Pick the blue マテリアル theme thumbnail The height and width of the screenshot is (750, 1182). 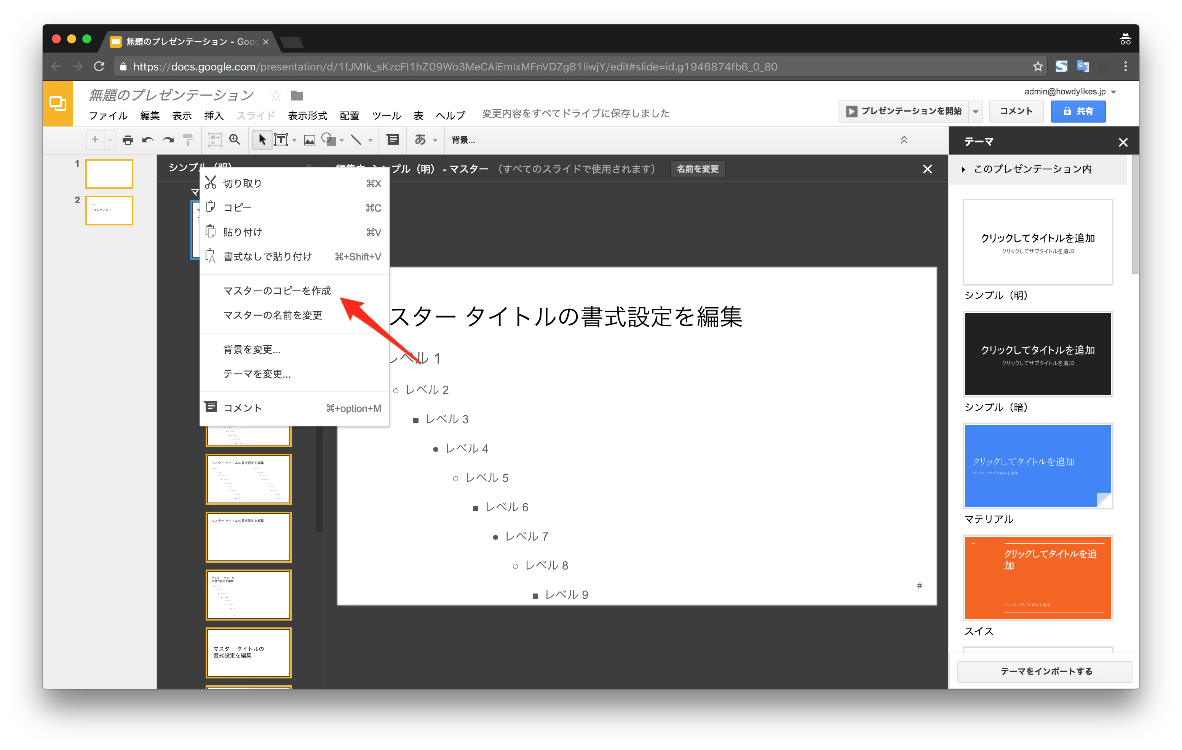pyautogui.click(x=1038, y=466)
